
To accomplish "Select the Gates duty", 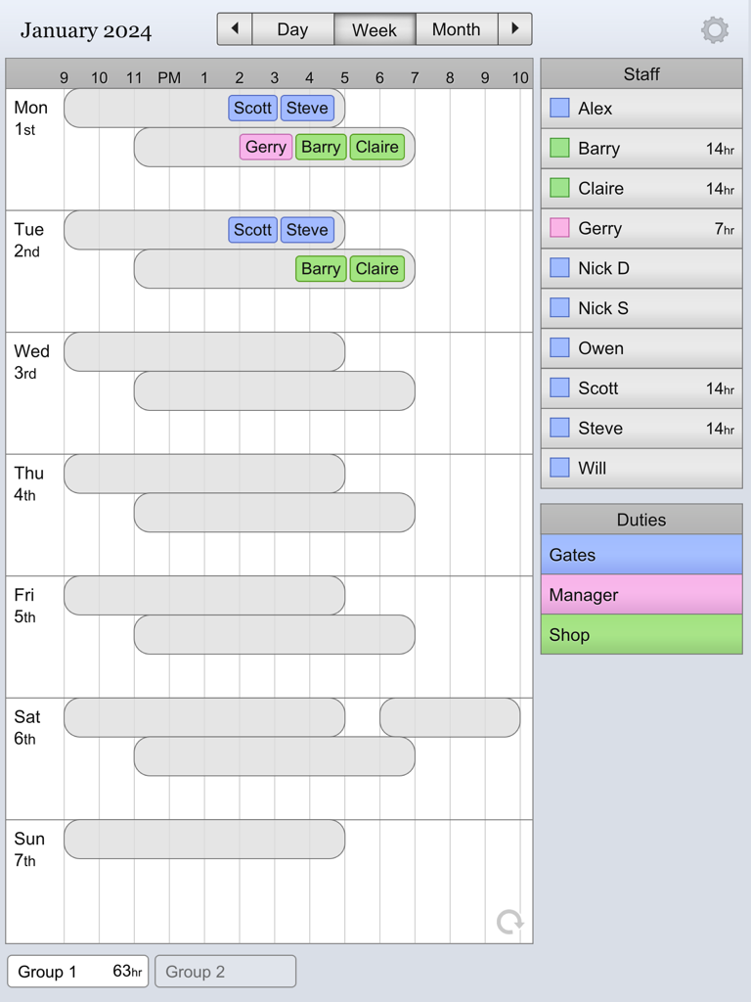I will 641,555.
